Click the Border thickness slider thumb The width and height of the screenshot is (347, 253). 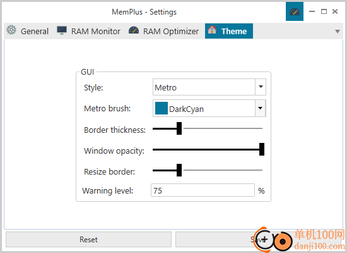[179, 128]
